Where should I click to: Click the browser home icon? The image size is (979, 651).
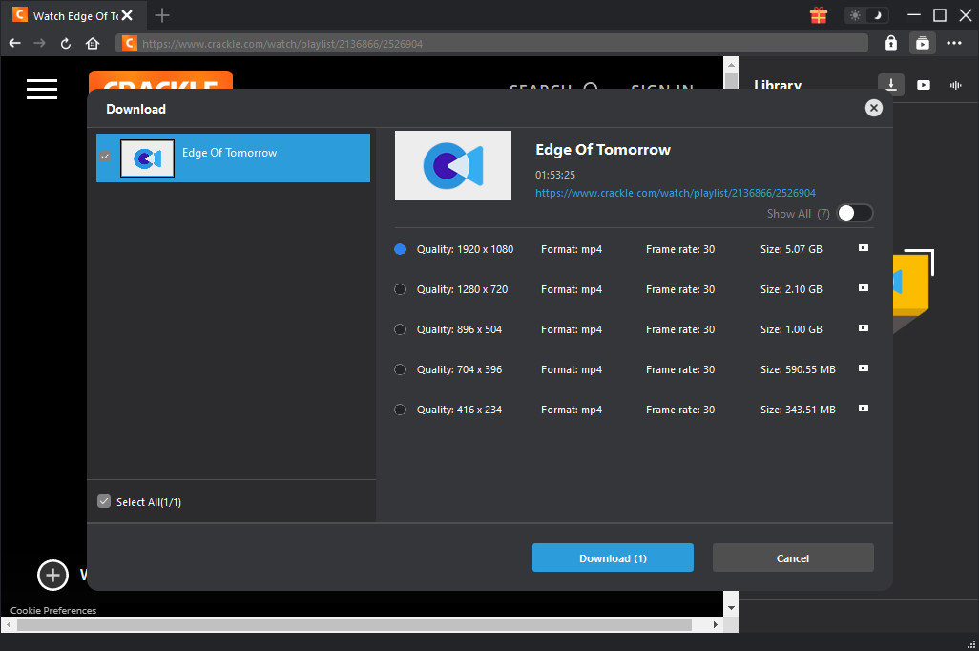pyautogui.click(x=93, y=43)
